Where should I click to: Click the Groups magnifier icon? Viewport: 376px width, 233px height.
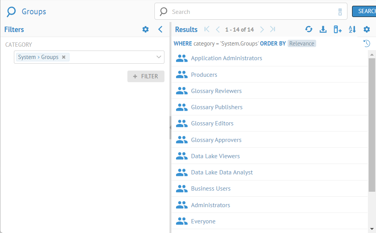(12, 12)
